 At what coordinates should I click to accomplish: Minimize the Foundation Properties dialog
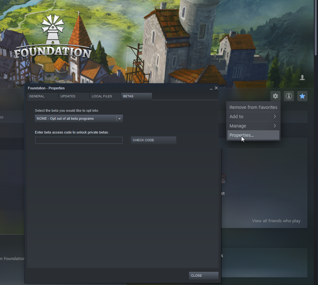pos(211,88)
